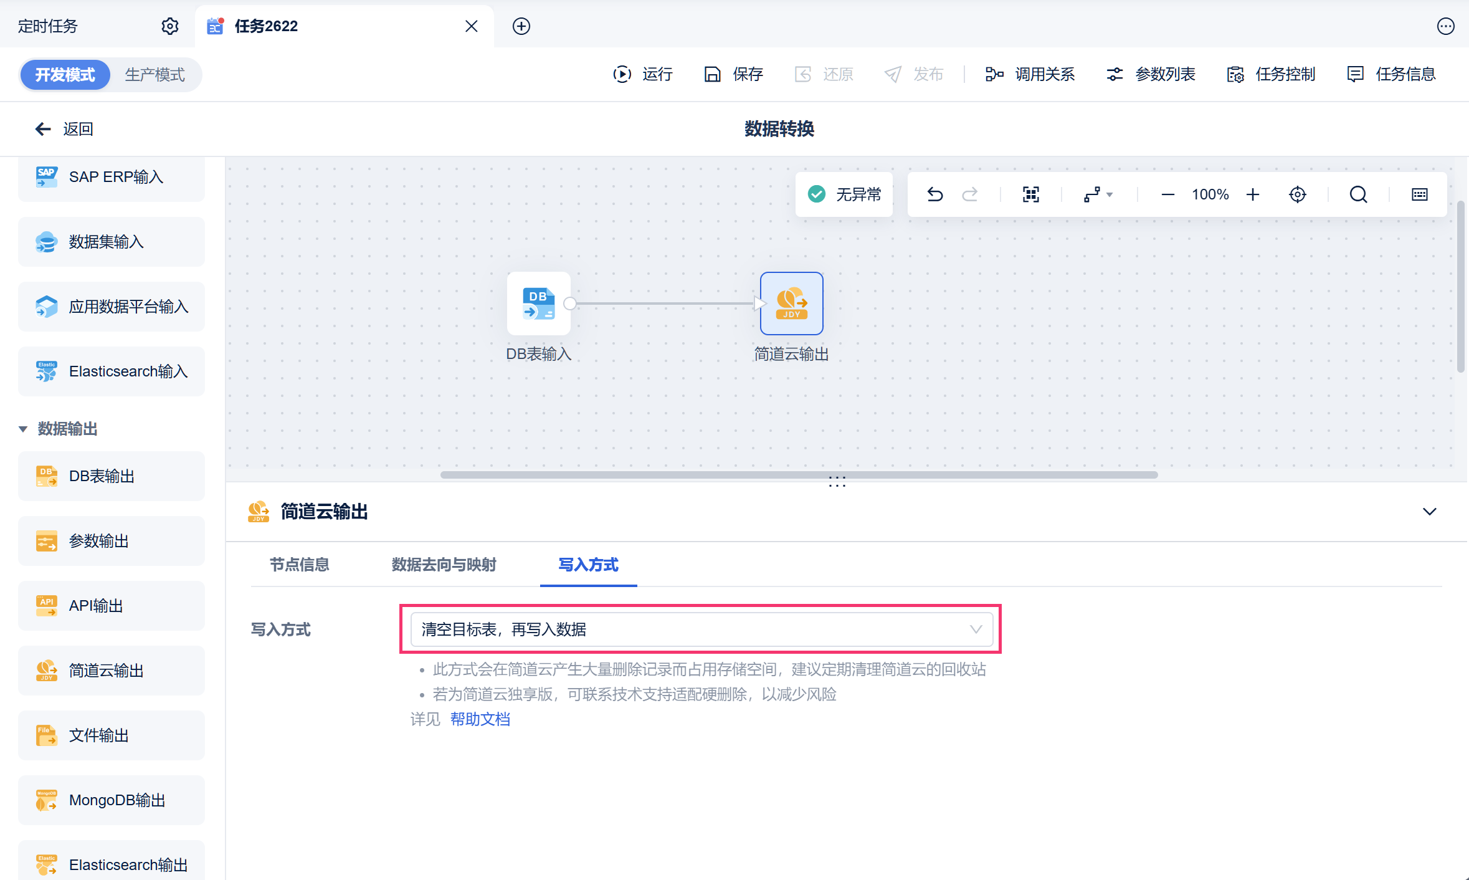The image size is (1469, 880).
Task: Click the search magnifier icon on canvas
Action: pos(1358,194)
